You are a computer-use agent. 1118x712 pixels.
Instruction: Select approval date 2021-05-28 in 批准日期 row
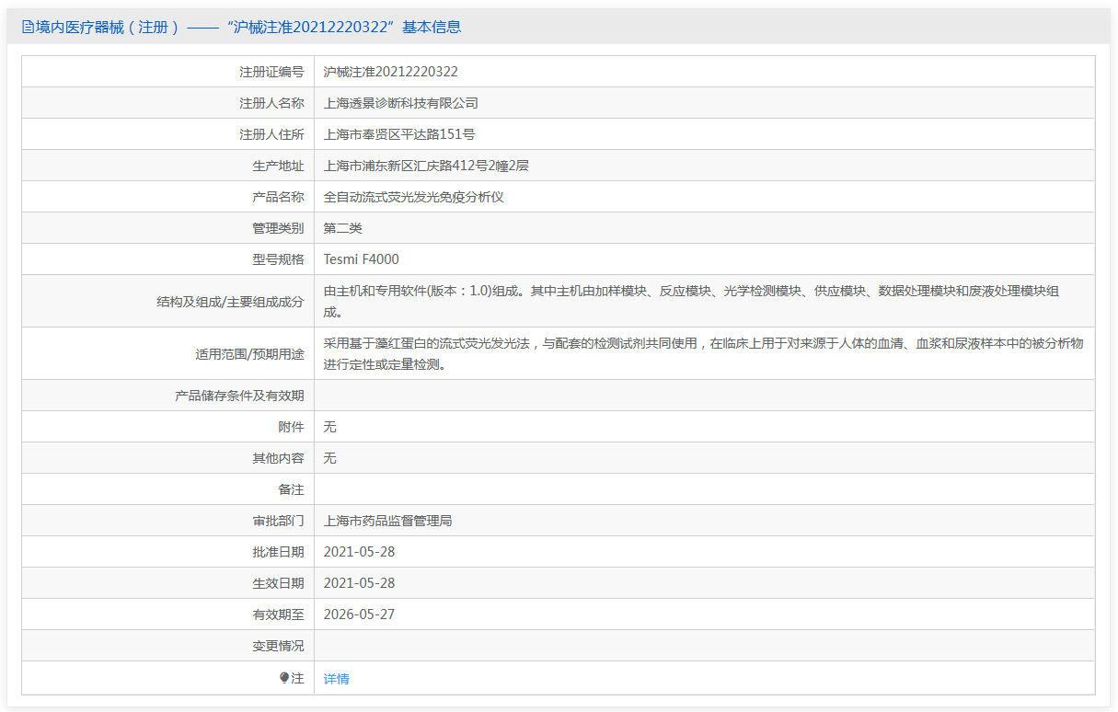[359, 552]
